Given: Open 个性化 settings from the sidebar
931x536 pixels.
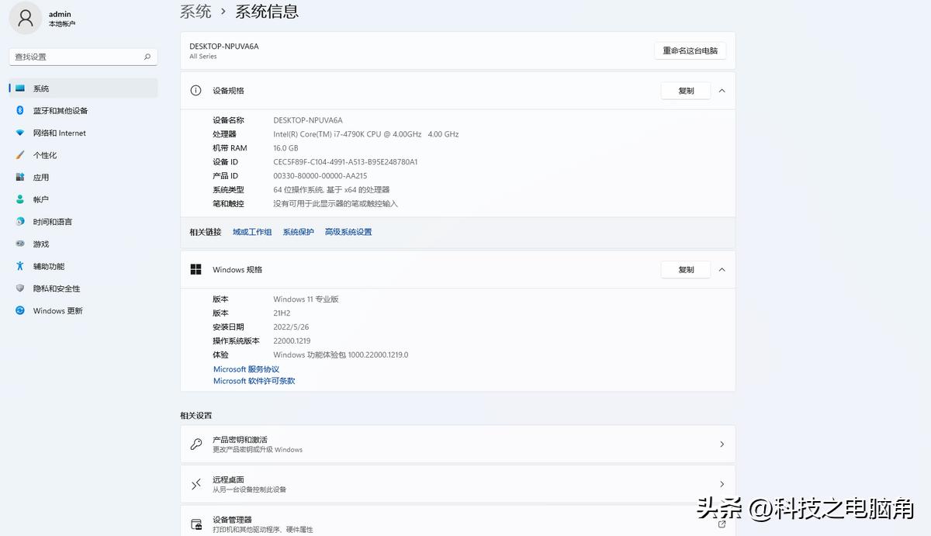Looking at the screenshot, I should pyautogui.click(x=19, y=154).
